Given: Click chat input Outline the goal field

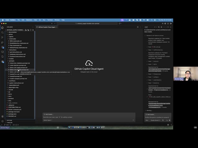Looking at the screenshot, I should point(157,117).
